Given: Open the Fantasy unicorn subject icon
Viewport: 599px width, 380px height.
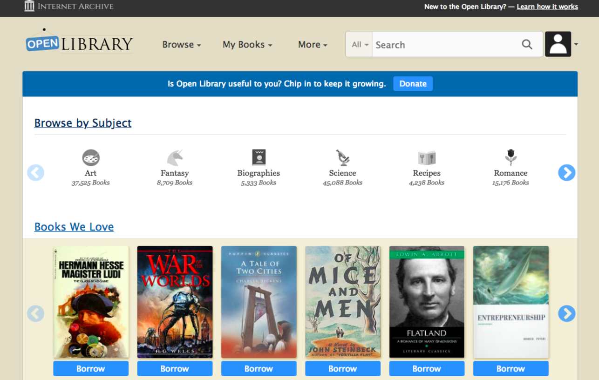Looking at the screenshot, I should pyautogui.click(x=175, y=158).
